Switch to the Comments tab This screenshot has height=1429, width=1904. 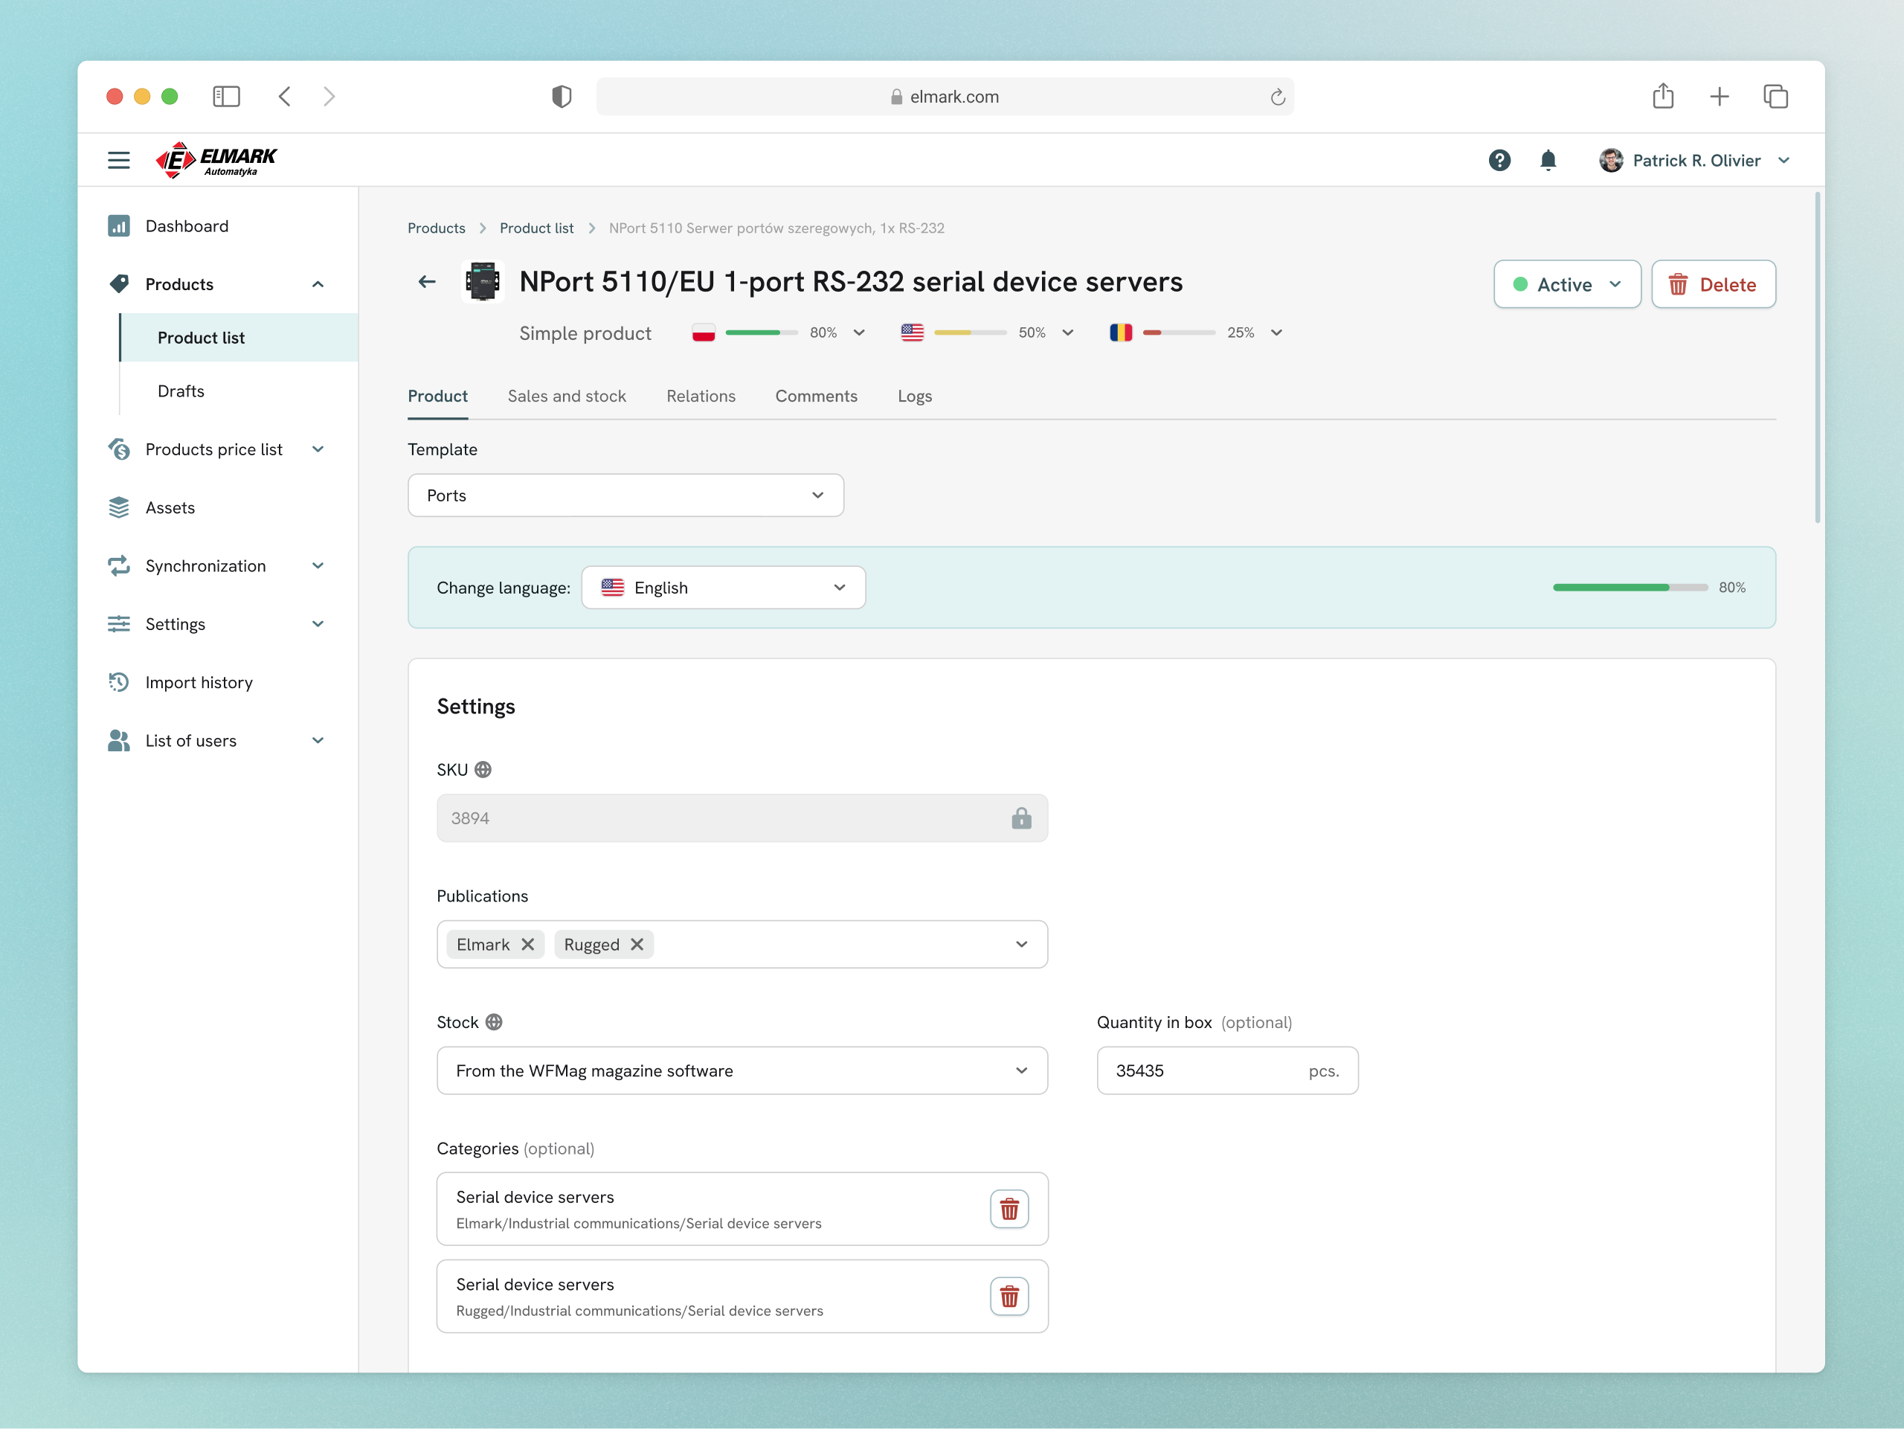click(816, 396)
